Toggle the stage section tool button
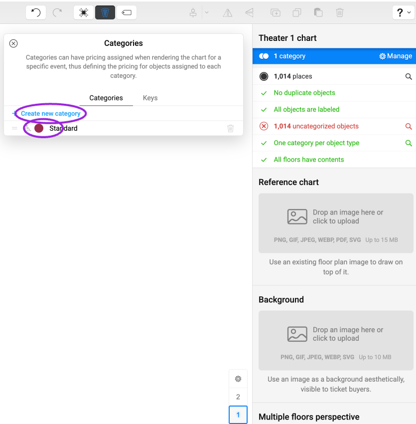416x424 pixels. [105, 12]
